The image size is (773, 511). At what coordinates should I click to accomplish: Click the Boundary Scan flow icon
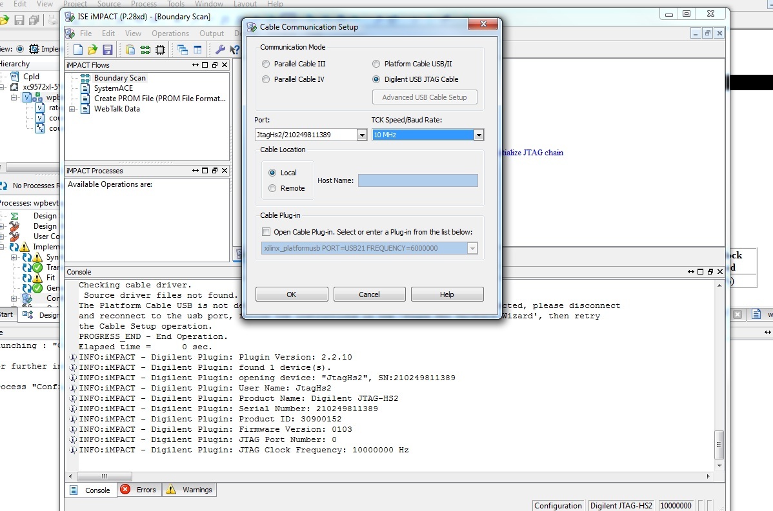point(85,78)
